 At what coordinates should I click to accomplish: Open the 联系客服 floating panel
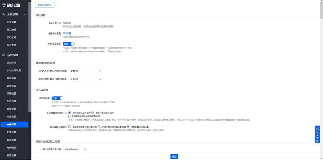pos(318,135)
